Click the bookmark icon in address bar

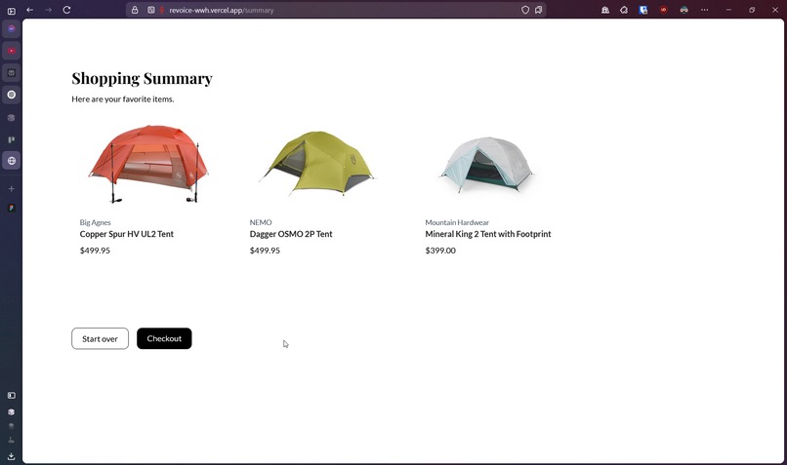coord(539,10)
